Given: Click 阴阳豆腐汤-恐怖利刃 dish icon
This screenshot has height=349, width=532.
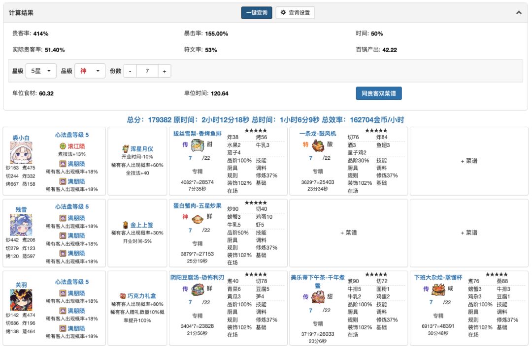Looking at the screenshot, I should coord(198,290).
